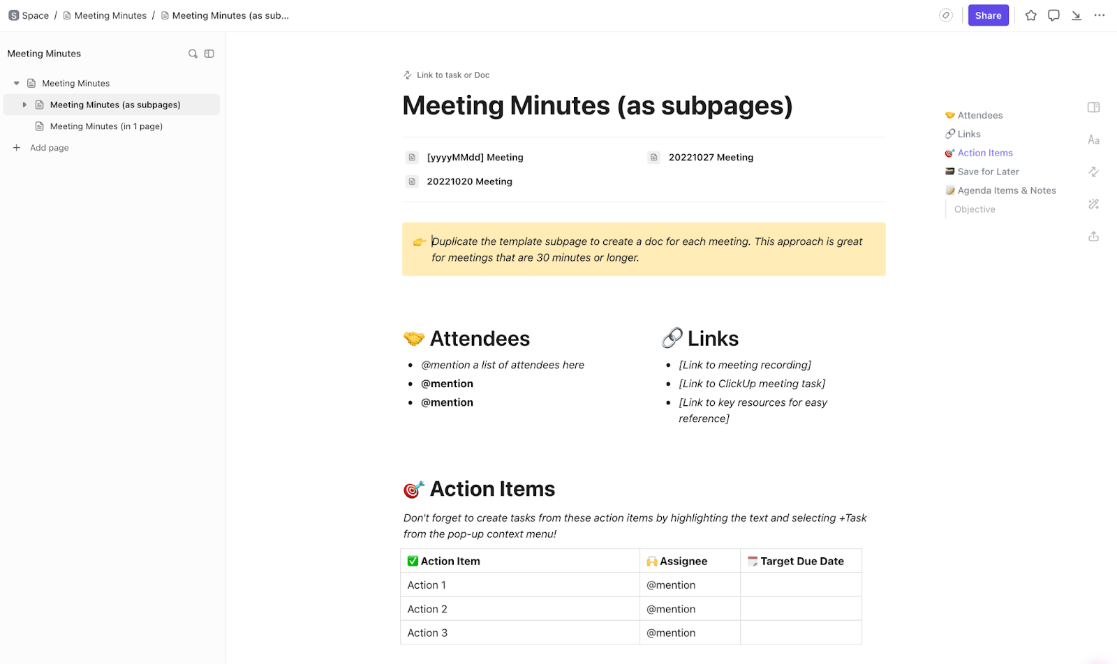
Task: Click the doc icon beside 20221027 Meeting
Action: (x=653, y=158)
